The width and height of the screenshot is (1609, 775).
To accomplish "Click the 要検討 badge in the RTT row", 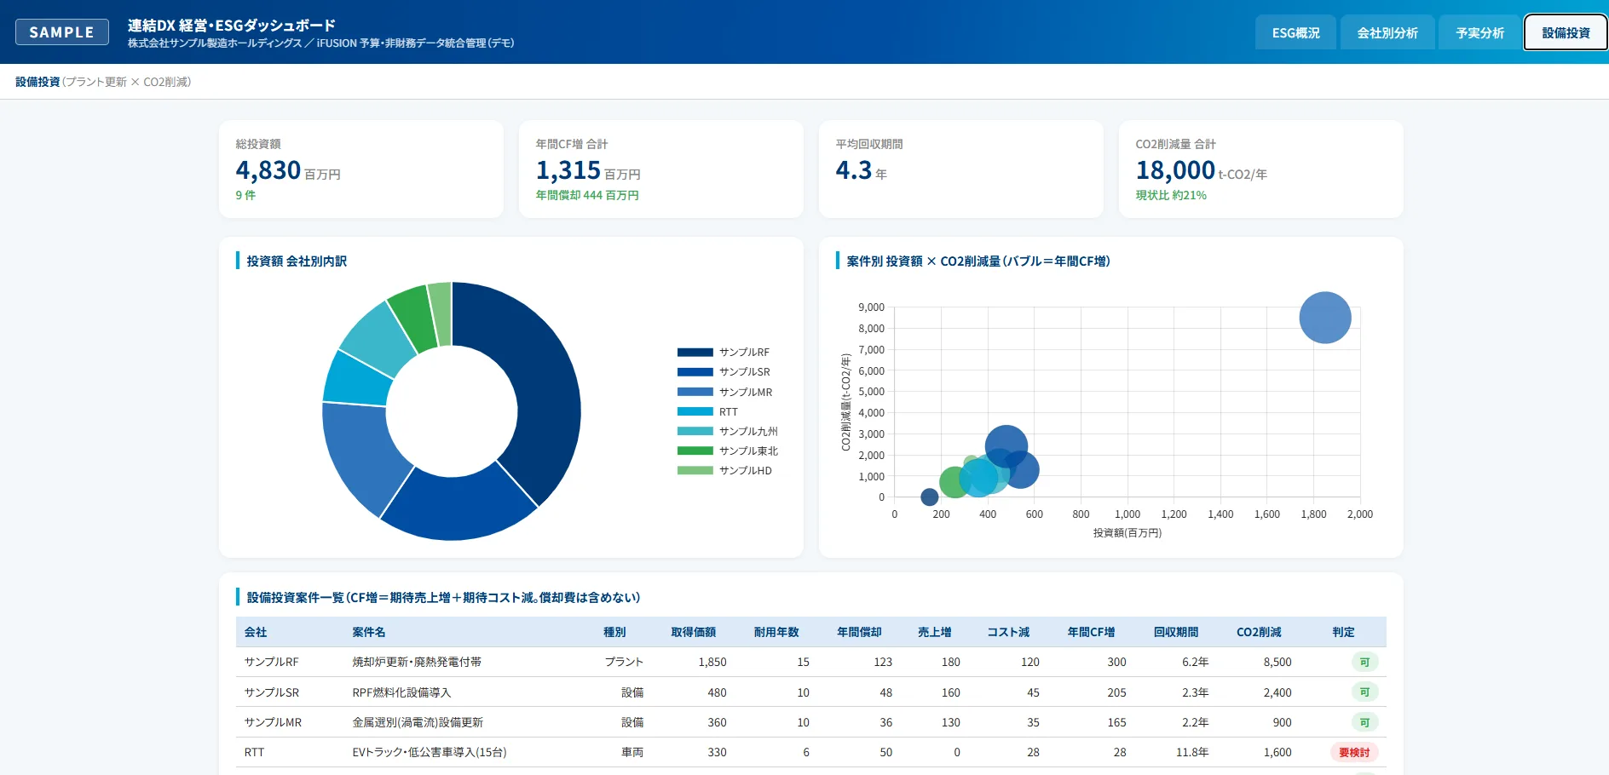I will [1354, 752].
